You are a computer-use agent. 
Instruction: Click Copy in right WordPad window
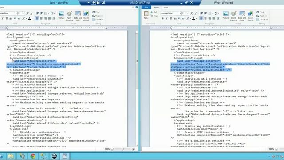(154, 16)
